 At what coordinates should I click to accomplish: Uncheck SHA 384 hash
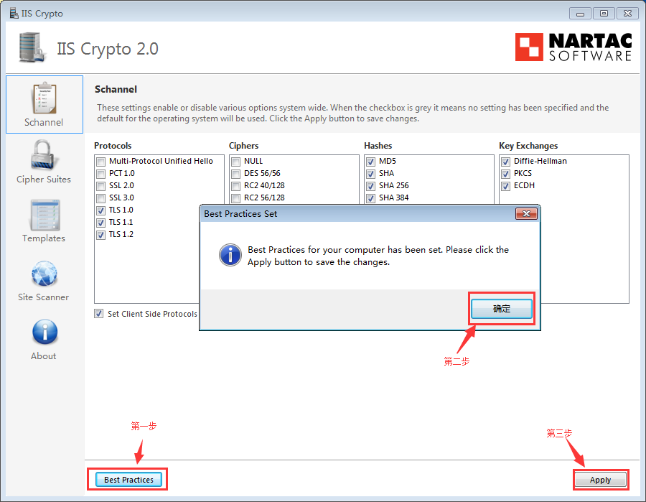click(x=371, y=199)
